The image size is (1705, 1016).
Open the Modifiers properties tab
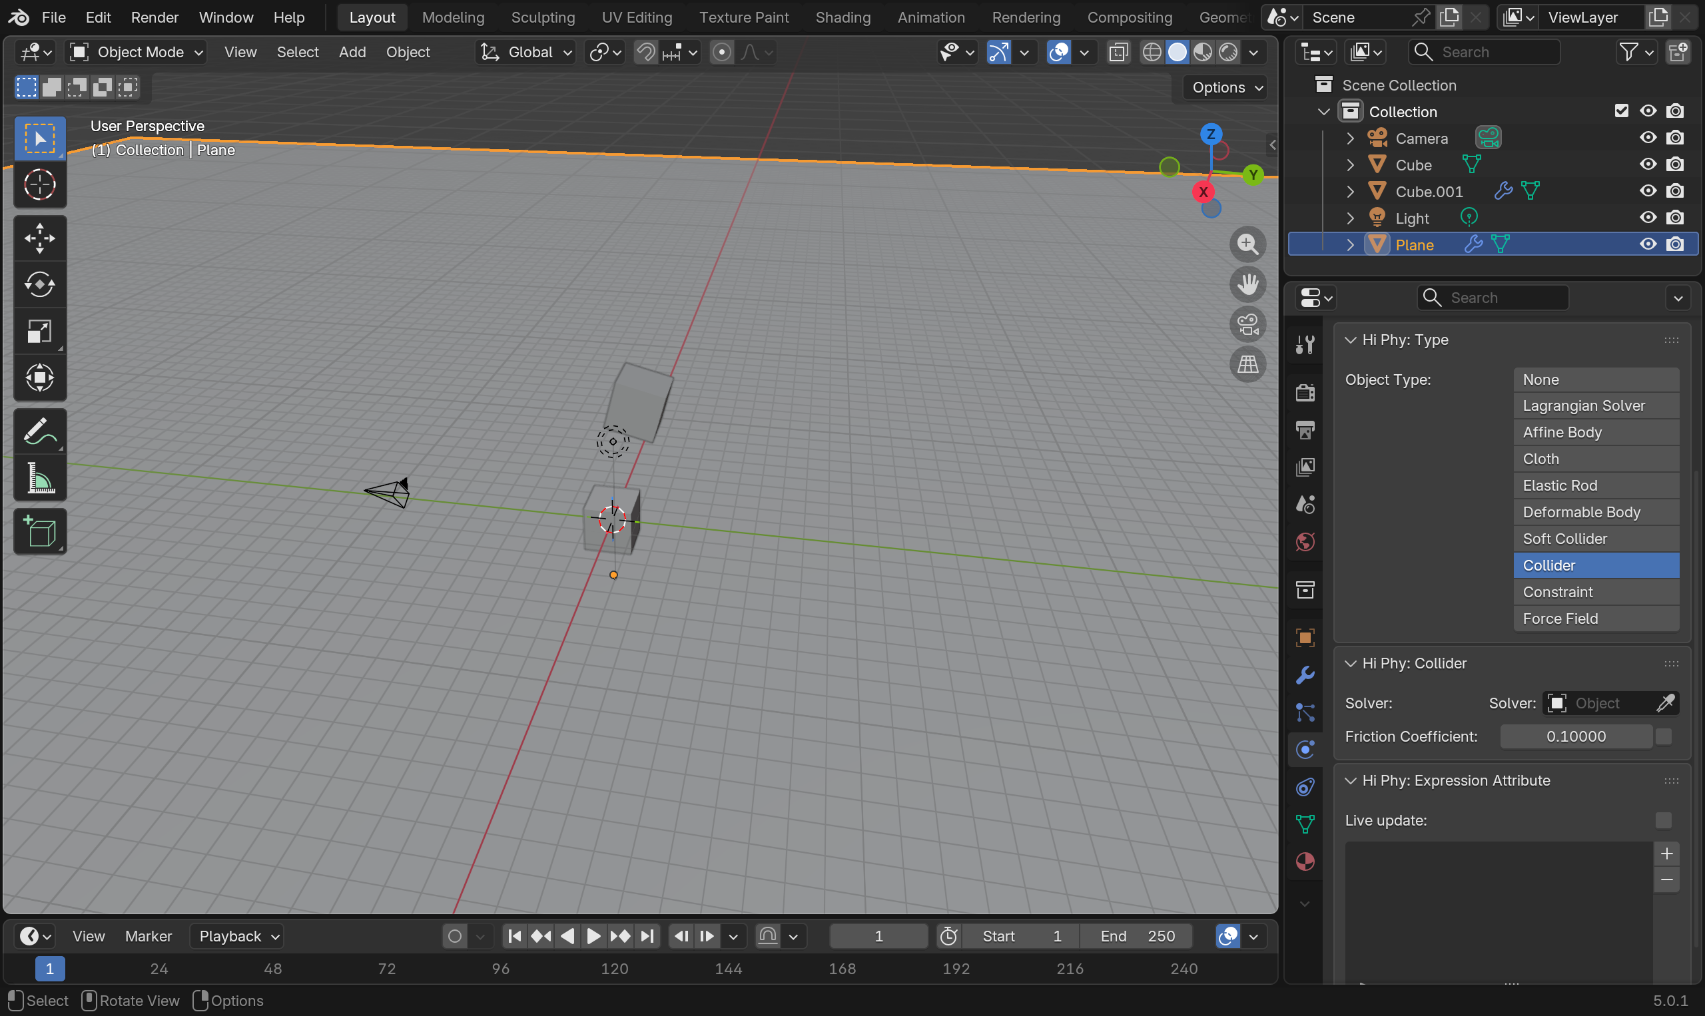[x=1305, y=675]
